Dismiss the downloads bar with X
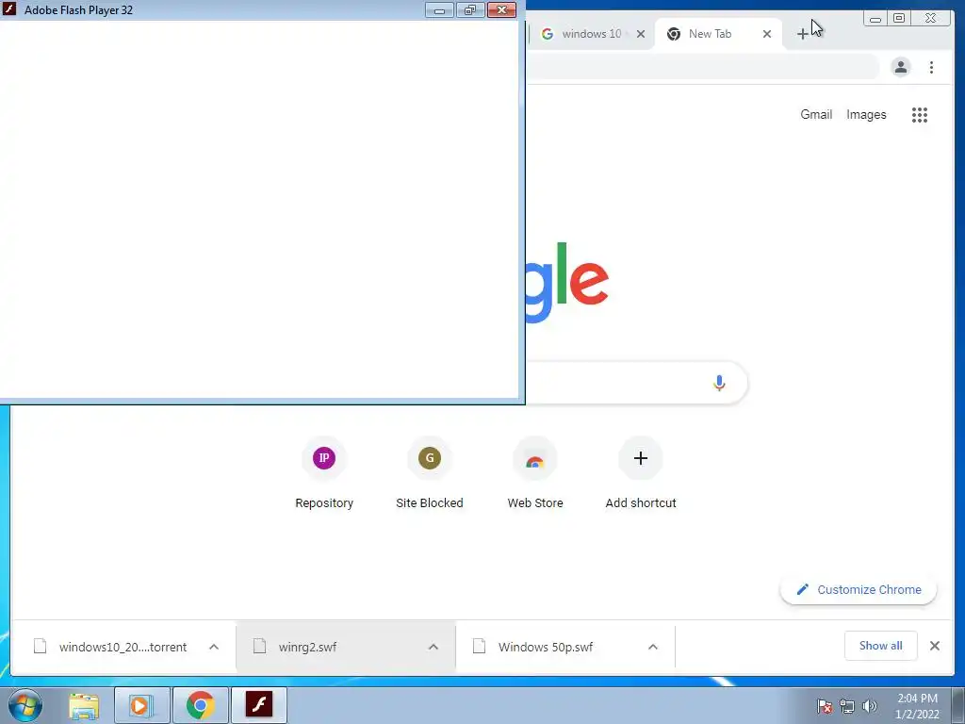Image resolution: width=965 pixels, height=724 pixels. point(934,646)
